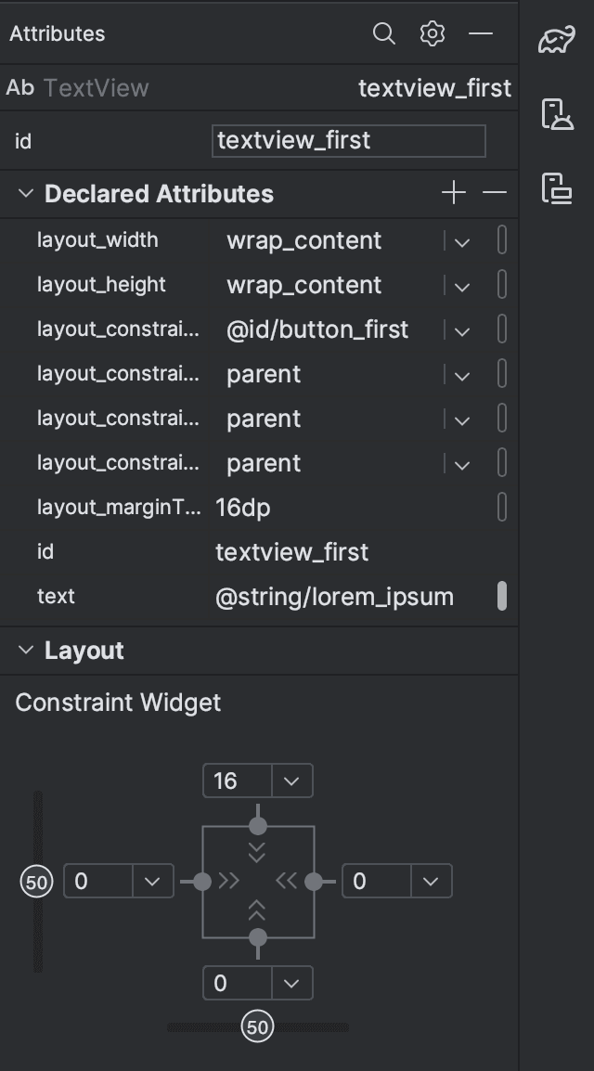Screen dimensions: 594x1071
Task: Expand the @id/button_first constraint dropdown
Action: [x=462, y=330]
